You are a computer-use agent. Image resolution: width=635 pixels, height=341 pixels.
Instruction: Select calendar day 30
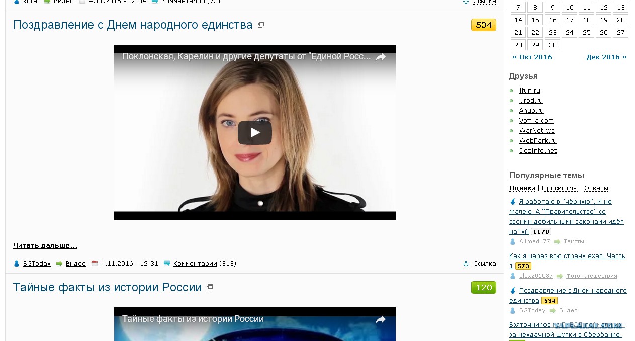point(553,45)
